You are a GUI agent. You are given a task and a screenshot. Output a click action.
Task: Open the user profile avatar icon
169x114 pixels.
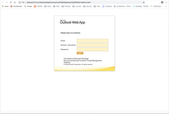pyautogui.click(x=162, y=2)
